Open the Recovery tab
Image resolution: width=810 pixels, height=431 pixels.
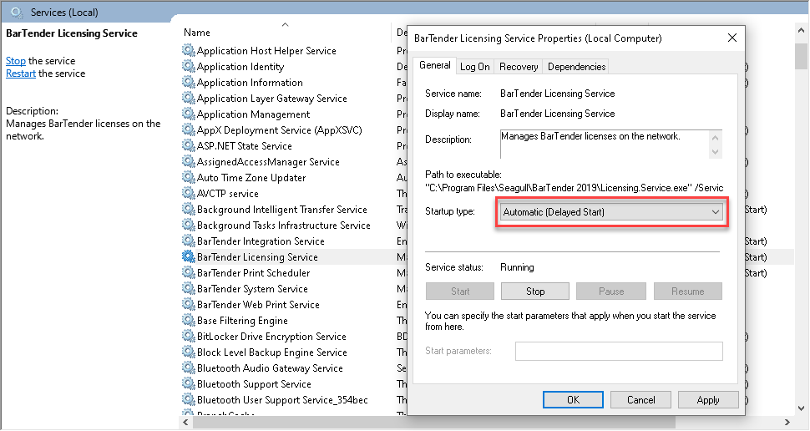pyautogui.click(x=518, y=67)
